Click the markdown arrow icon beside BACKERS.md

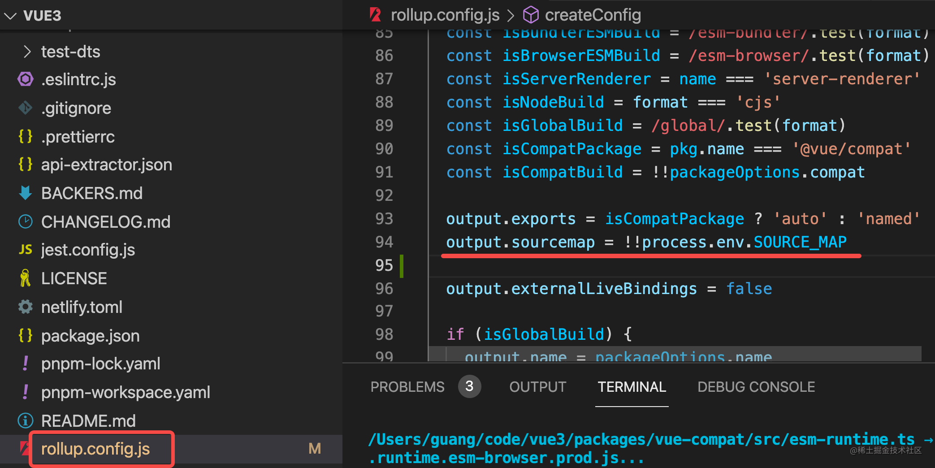click(26, 193)
